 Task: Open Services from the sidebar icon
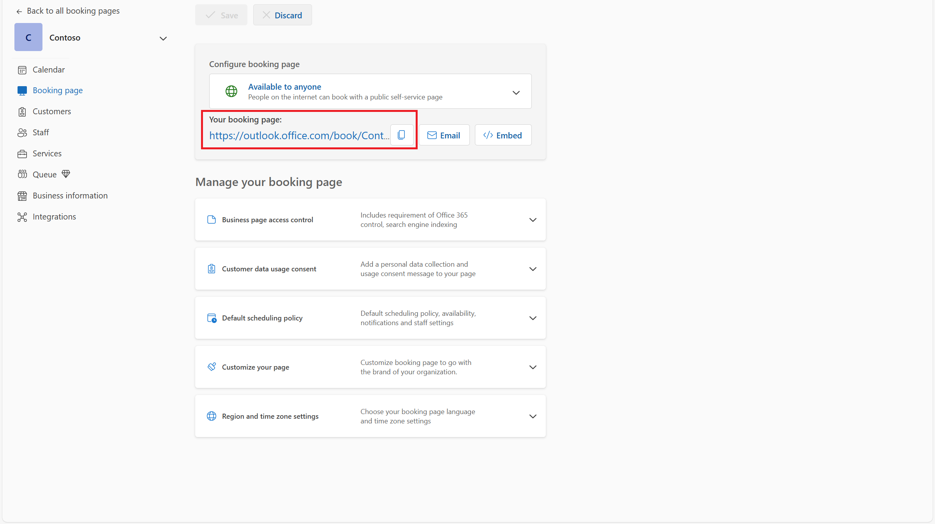click(22, 153)
